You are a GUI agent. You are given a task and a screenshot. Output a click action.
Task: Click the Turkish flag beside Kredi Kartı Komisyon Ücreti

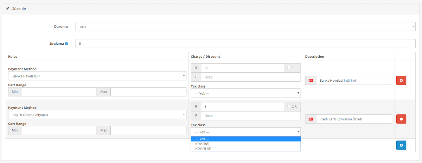[311, 119]
